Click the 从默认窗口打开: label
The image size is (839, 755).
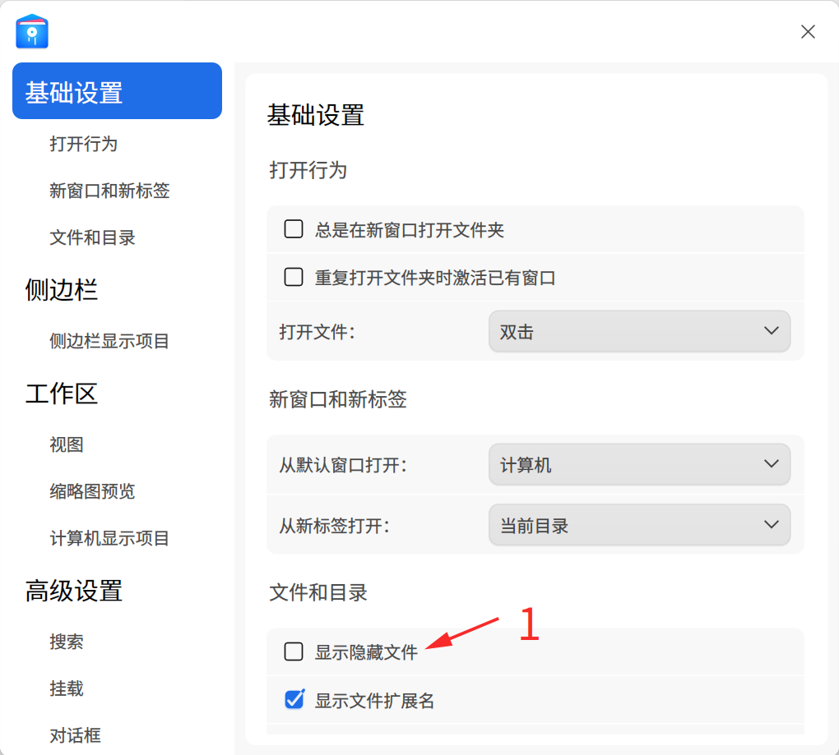(343, 465)
